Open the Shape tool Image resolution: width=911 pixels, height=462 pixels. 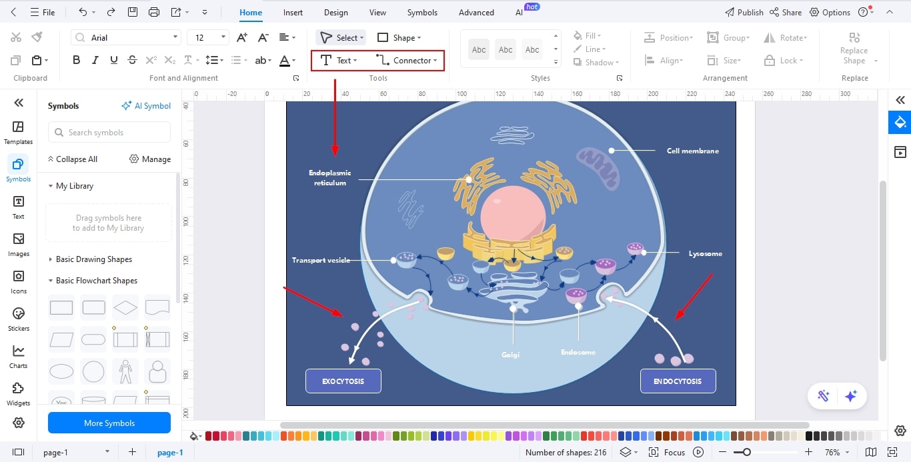coord(399,37)
